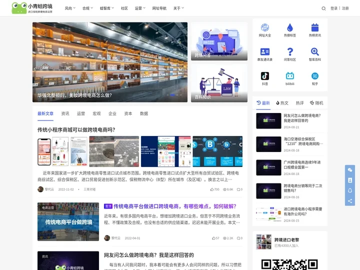Screen dimensions: 360x270
Task: Open the 热搜标签 droplet icon
Action: [290, 27]
